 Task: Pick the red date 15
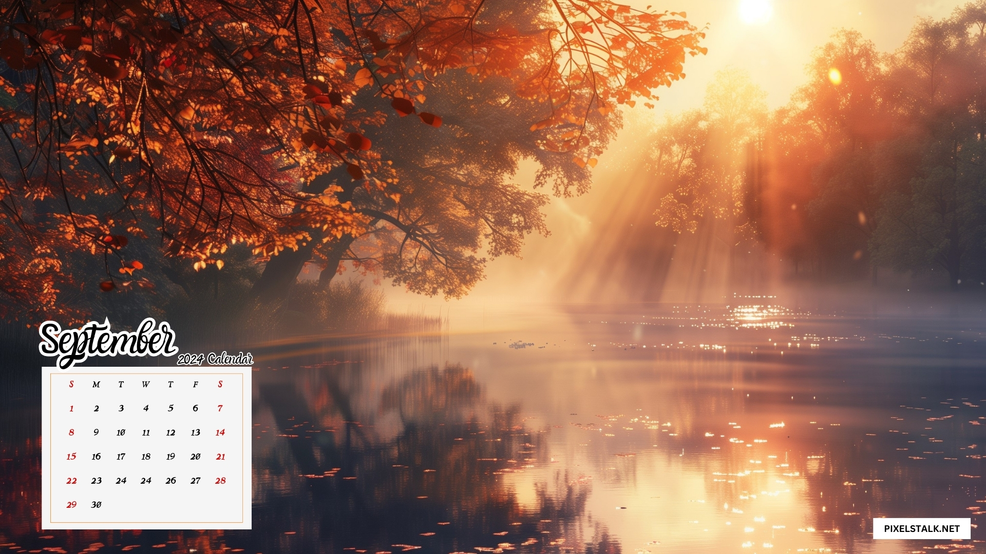[x=71, y=457]
